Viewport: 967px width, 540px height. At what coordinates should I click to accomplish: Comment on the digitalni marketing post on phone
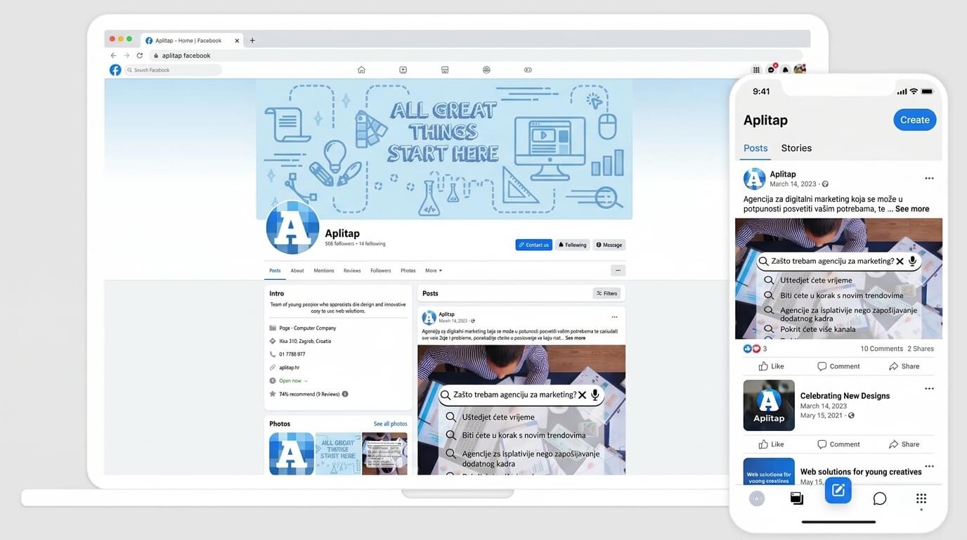coord(838,366)
